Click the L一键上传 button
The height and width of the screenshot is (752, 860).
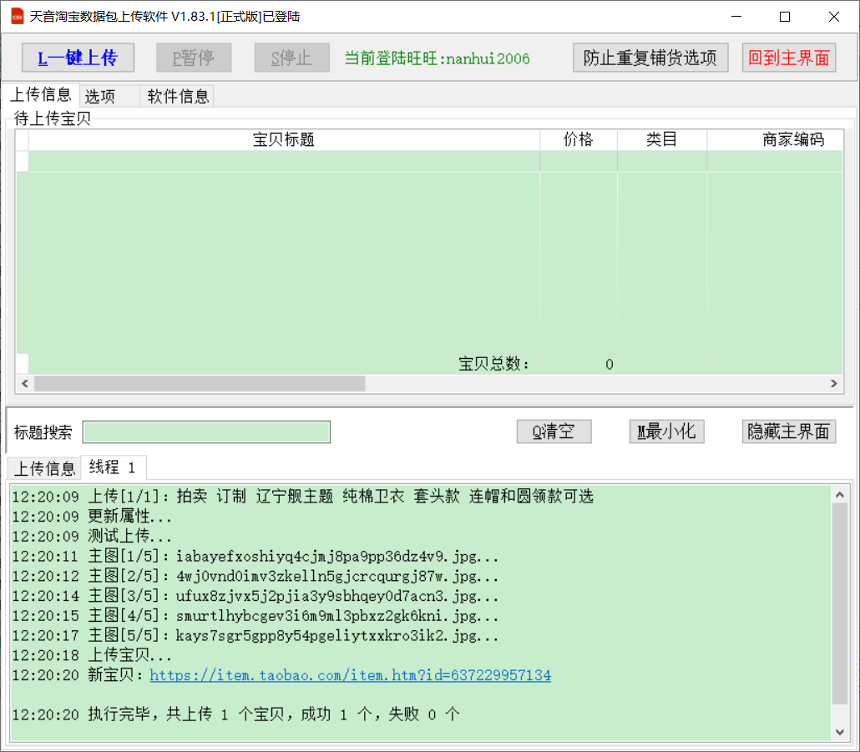78,58
